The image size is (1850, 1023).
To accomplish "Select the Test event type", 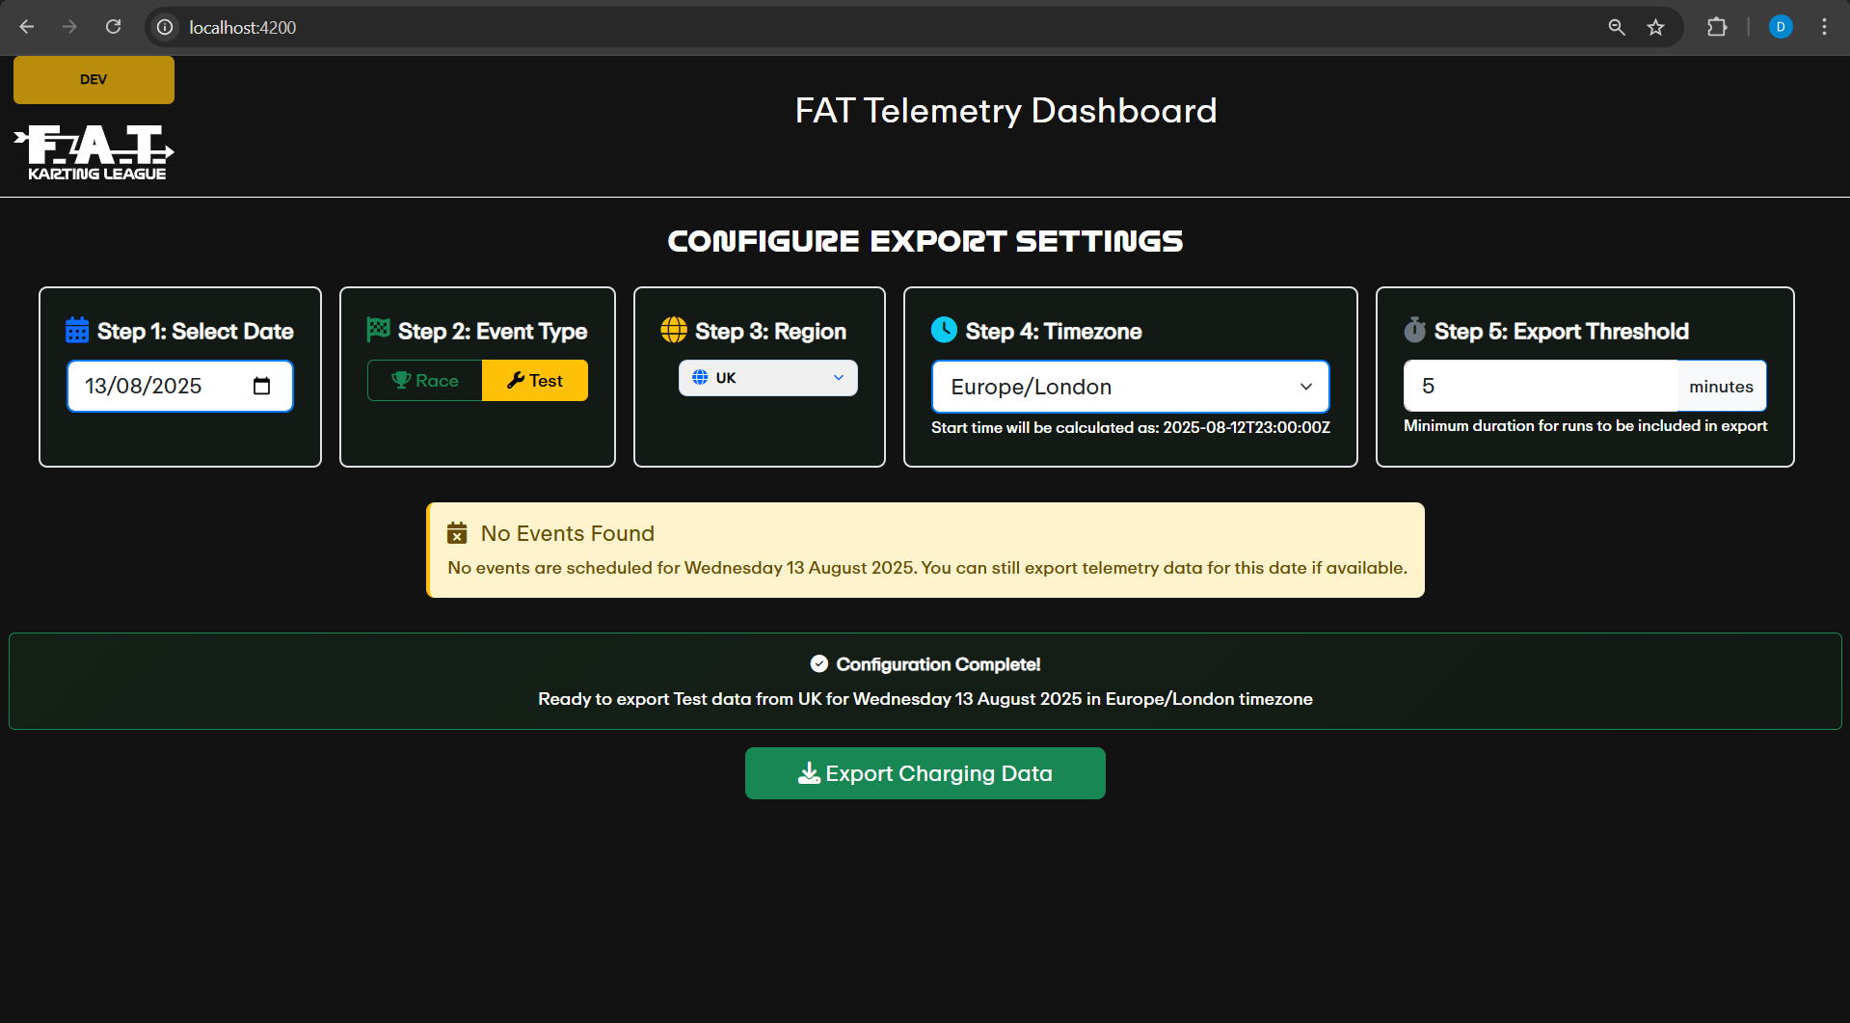I will pyautogui.click(x=535, y=380).
